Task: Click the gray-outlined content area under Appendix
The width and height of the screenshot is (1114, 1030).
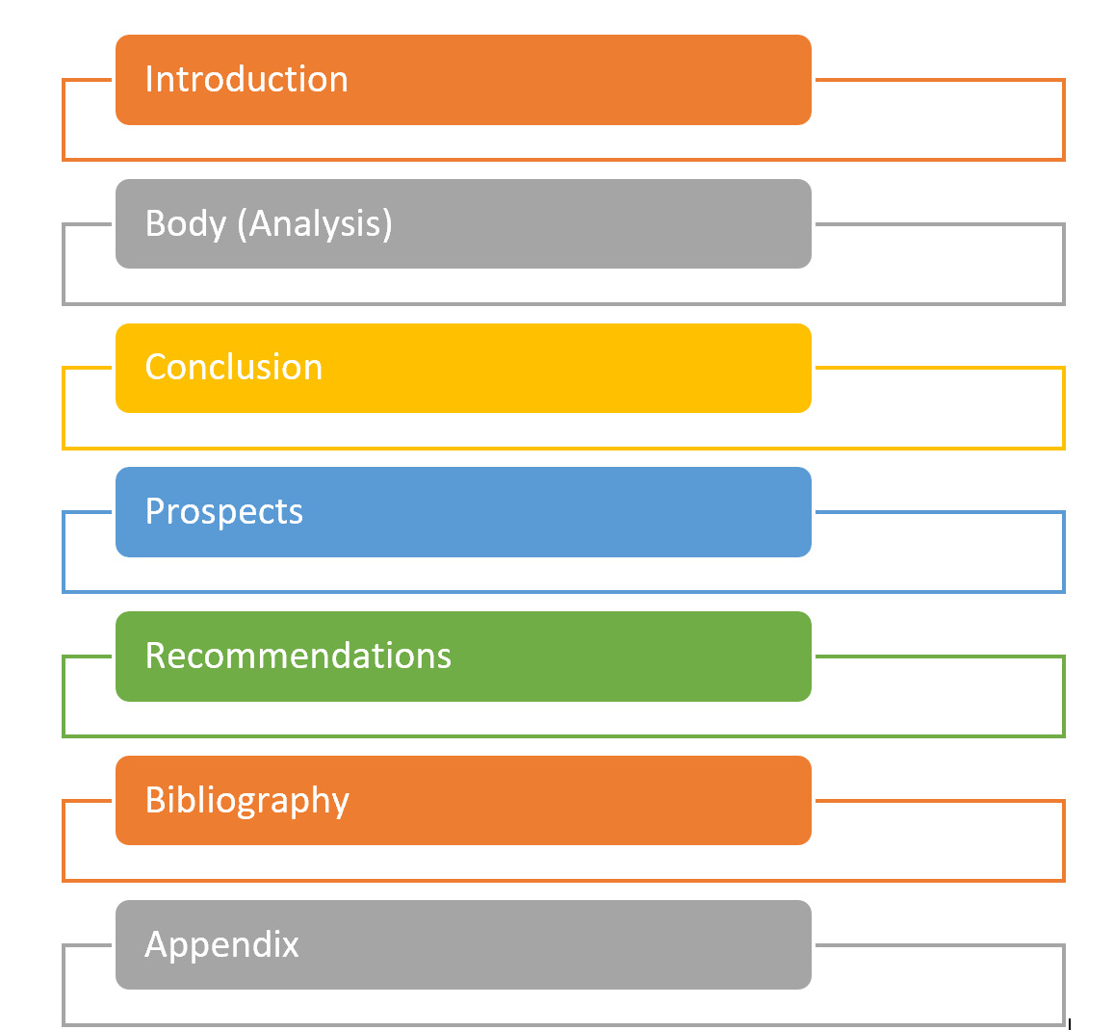Action: pyautogui.click(x=563, y=1007)
